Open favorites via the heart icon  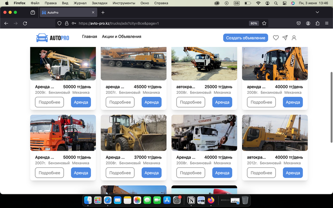click(276, 38)
